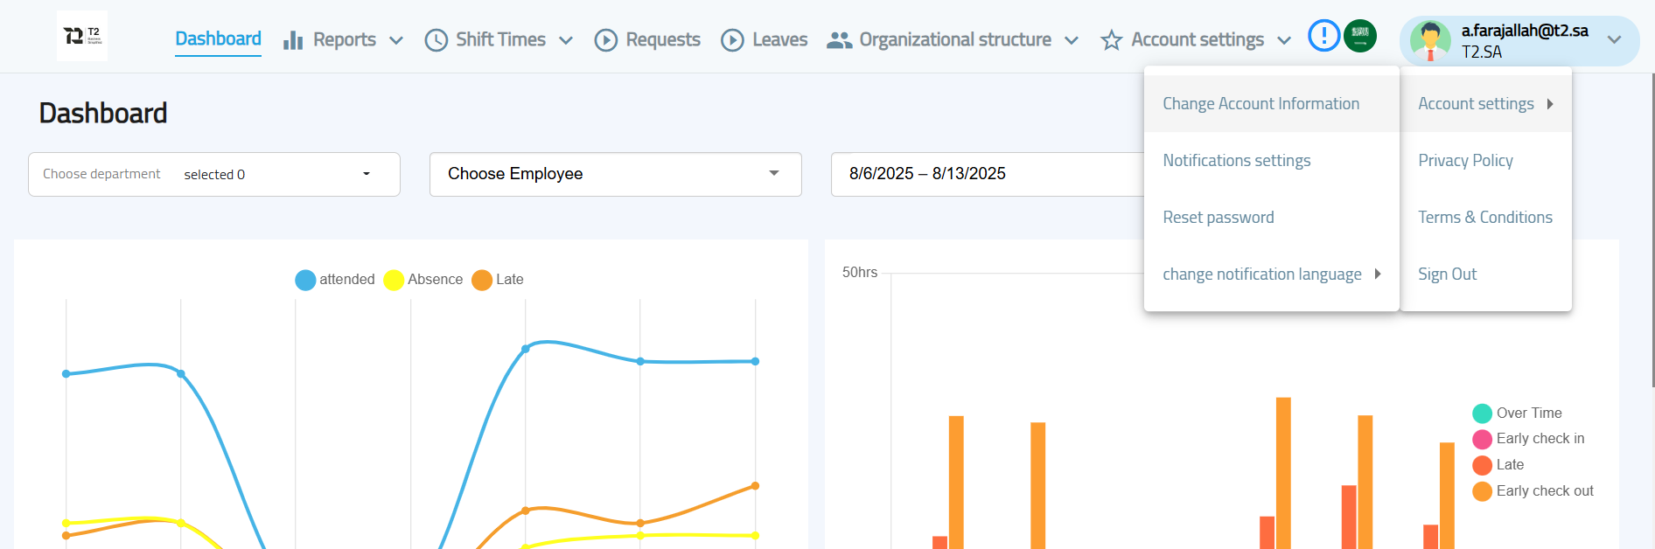Click the Shift Times clock icon

tap(436, 40)
